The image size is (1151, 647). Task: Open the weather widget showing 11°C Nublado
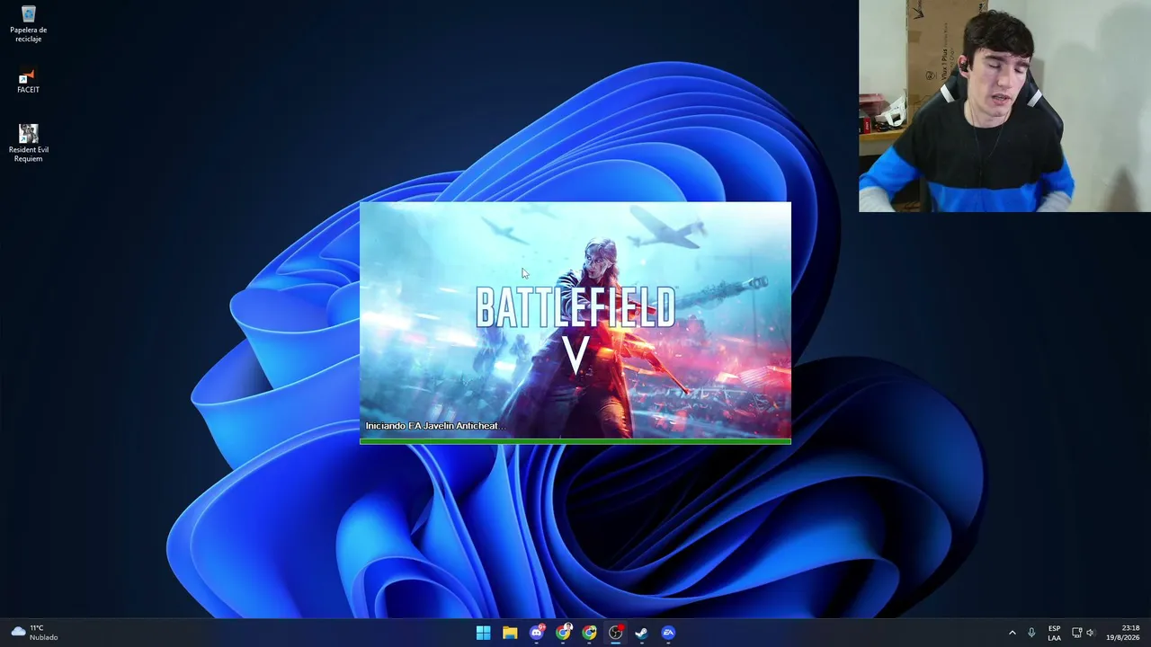coord(34,633)
